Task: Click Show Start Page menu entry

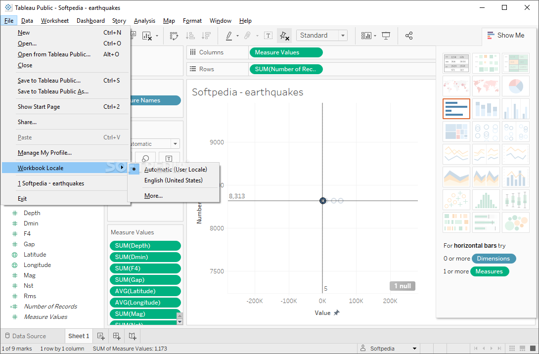Action: (x=65, y=107)
